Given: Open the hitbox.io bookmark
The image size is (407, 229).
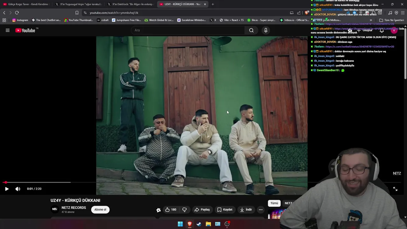Looking at the screenshot, I should click(x=294, y=20).
